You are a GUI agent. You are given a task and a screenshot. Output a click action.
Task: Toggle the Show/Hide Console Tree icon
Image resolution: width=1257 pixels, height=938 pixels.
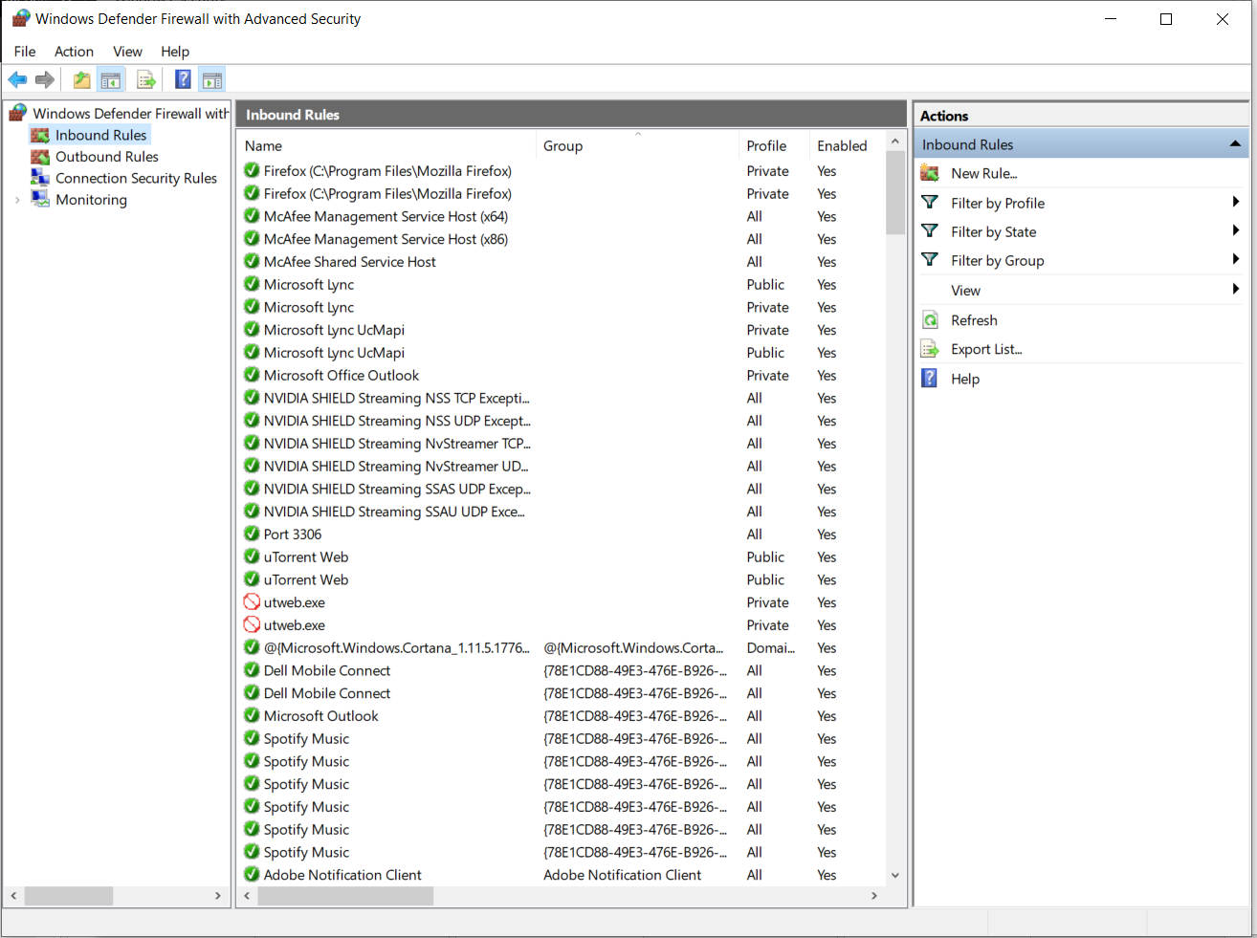tap(111, 80)
